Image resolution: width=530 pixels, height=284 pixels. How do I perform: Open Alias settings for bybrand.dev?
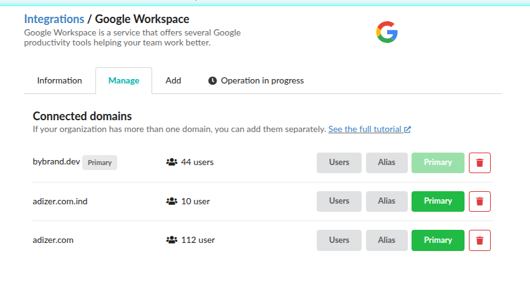387,163
